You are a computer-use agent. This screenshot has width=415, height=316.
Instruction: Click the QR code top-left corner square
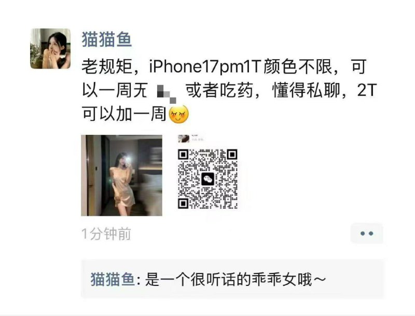pos(183,155)
